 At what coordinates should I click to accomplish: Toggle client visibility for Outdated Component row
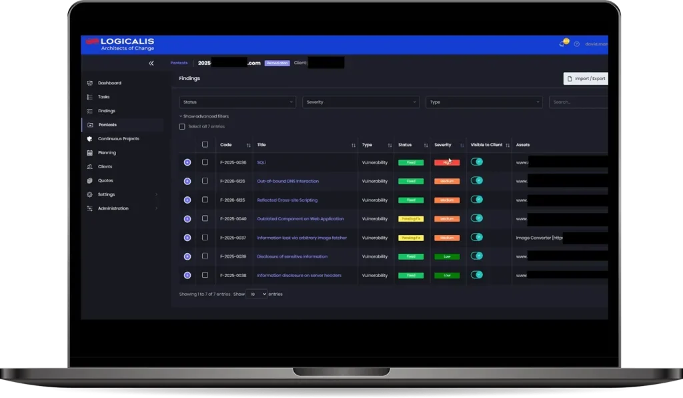coord(476,218)
